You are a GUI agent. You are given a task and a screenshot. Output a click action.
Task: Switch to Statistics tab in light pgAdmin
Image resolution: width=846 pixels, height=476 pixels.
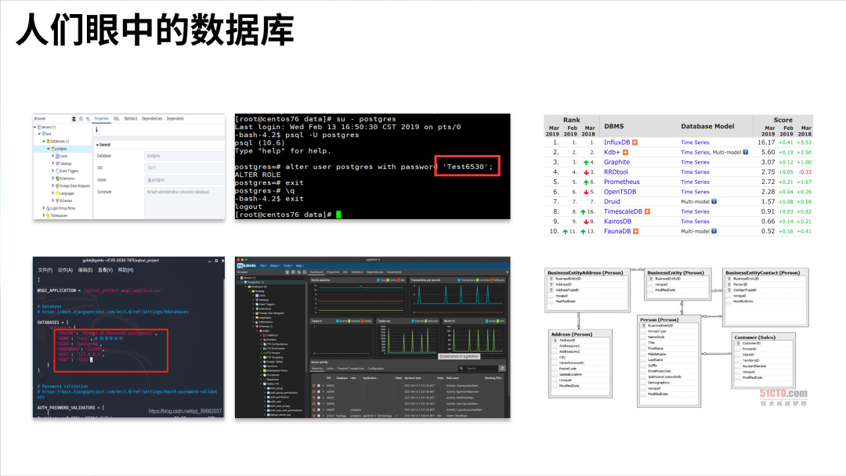131,118
